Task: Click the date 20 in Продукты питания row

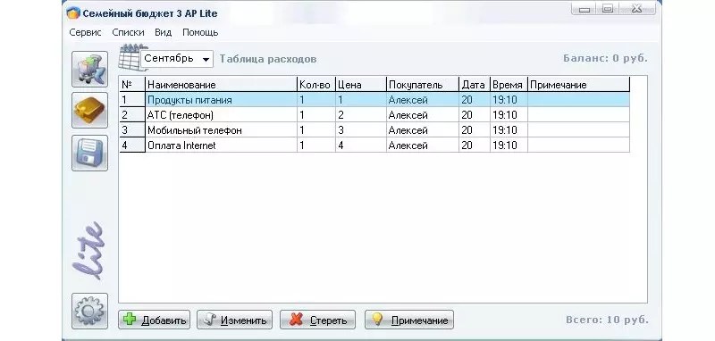Action: pyautogui.click(x=475, y=100)
